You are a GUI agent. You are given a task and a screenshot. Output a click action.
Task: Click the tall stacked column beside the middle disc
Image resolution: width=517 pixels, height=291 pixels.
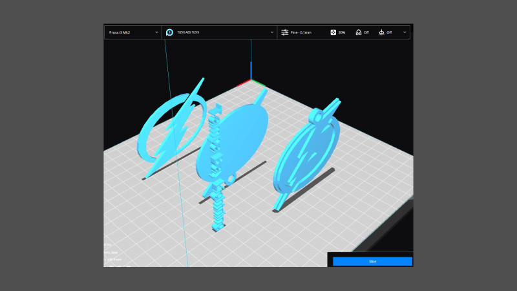(216, 207)
